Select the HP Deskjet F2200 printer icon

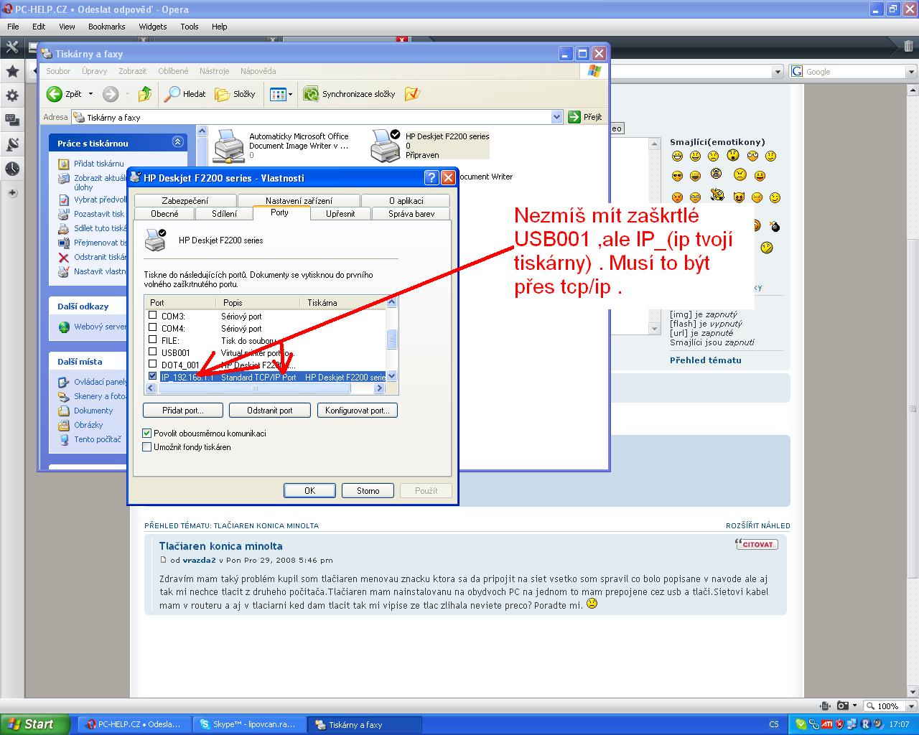pos(385,146)
